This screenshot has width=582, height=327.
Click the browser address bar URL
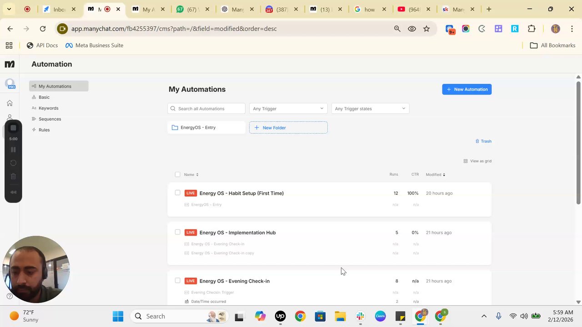click(x=174, y=29)
